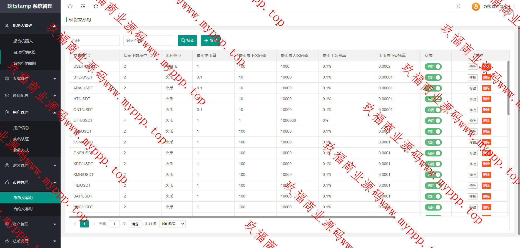Image resolution: width=520 pixels, height=248 pixels.
Task: Select 撮合机器人 menu item
Action: [23, 41]
